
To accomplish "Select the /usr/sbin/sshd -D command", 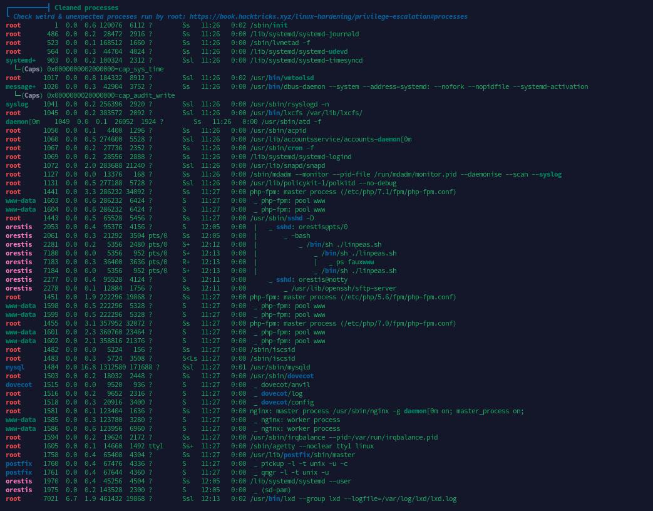I will point(282,218).
